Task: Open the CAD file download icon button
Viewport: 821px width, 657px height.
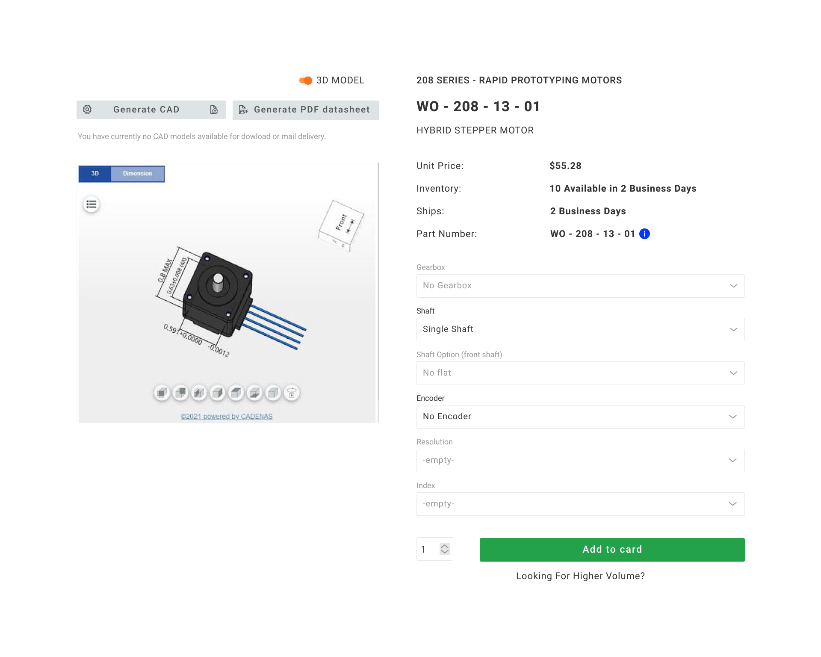Action: click(x=214, y=110)
